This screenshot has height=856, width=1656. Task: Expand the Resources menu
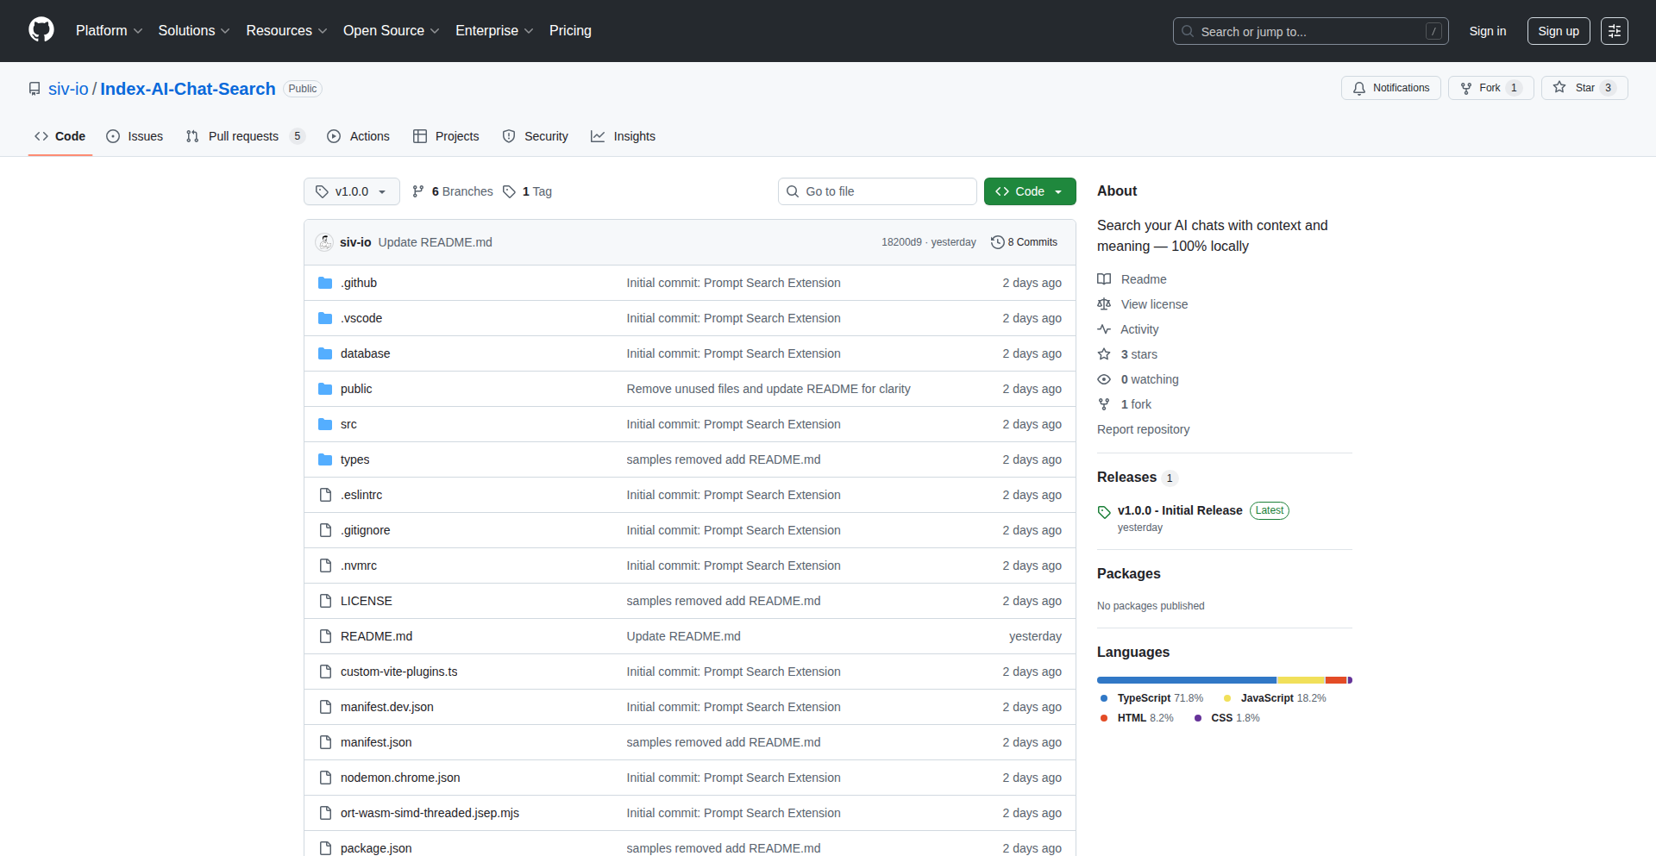(286, 30)
